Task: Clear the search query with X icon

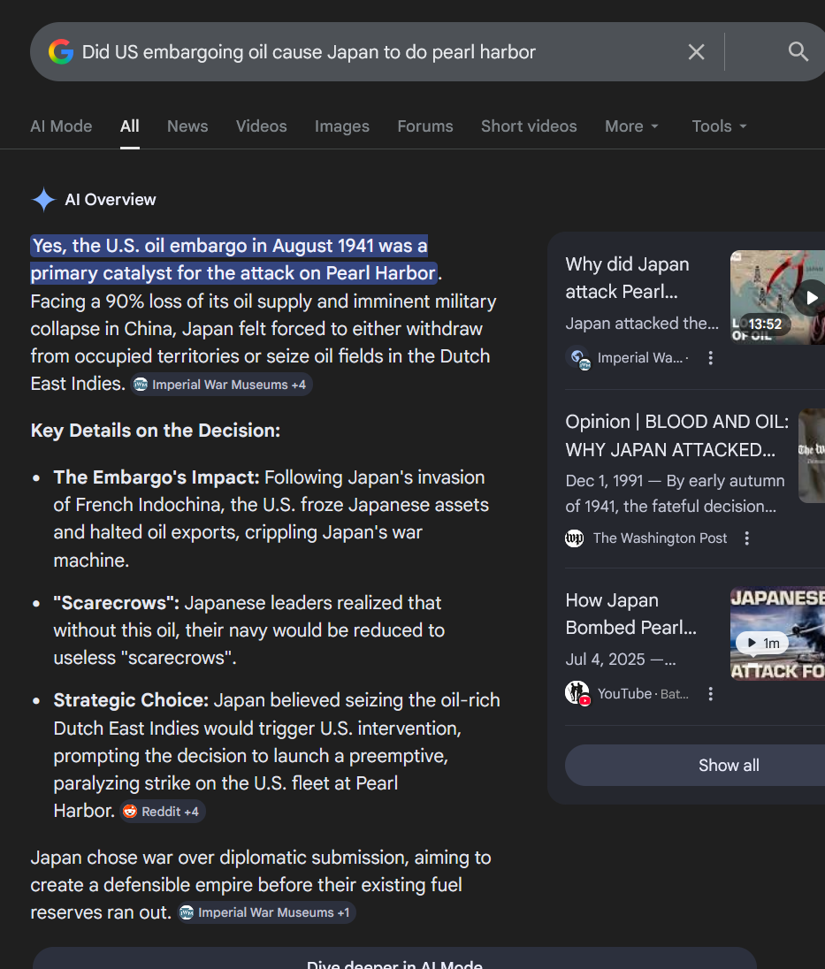Action: coord(697,52)
